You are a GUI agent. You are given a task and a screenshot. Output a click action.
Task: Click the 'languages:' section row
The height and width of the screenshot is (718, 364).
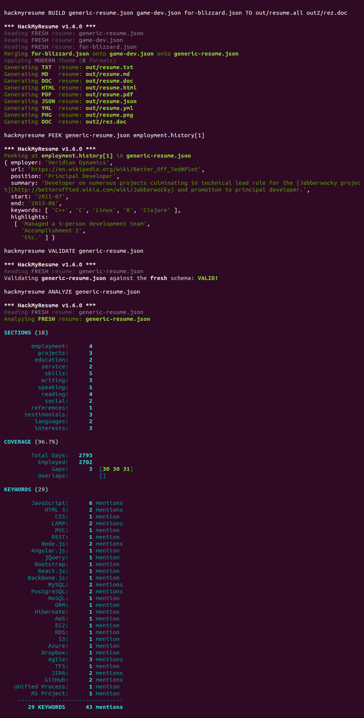[x=63, y=421]
